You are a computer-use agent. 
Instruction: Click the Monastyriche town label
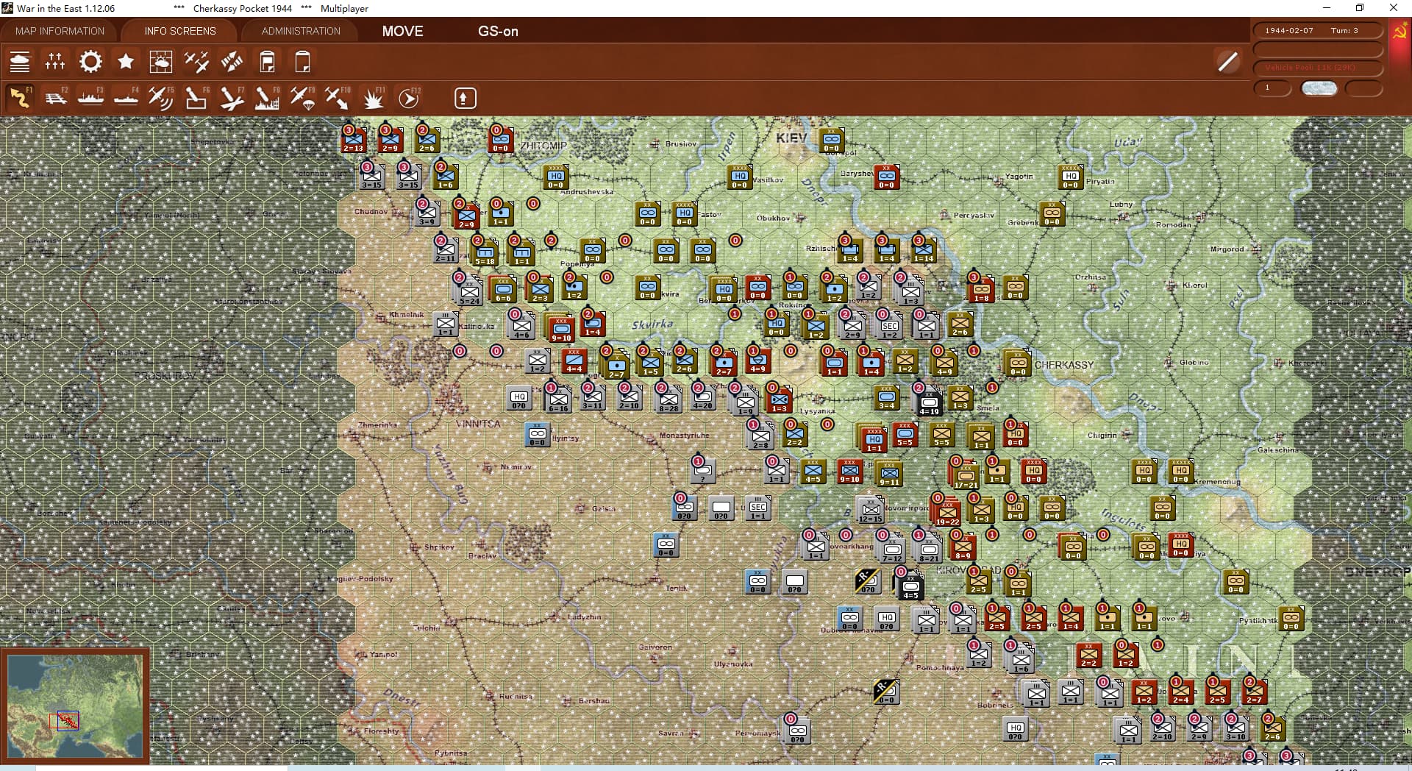[x=684, y=436]
